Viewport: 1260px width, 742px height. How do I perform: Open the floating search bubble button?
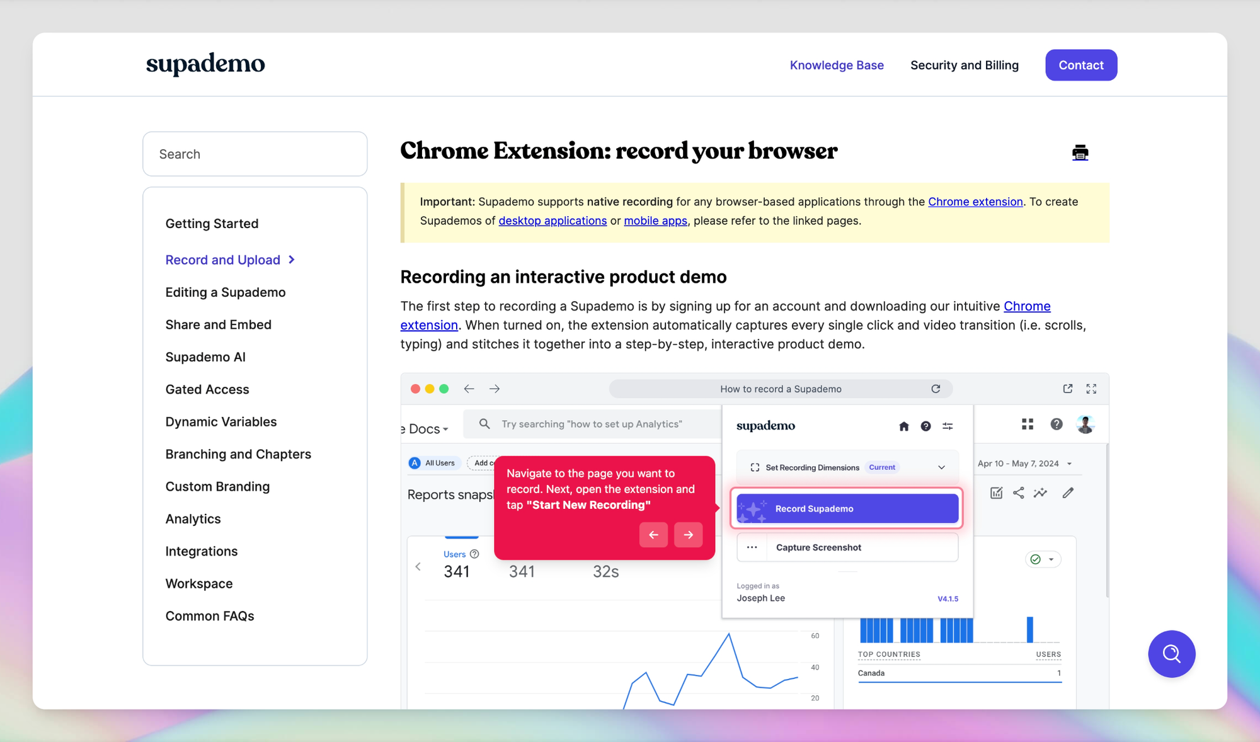[1171, 654]
